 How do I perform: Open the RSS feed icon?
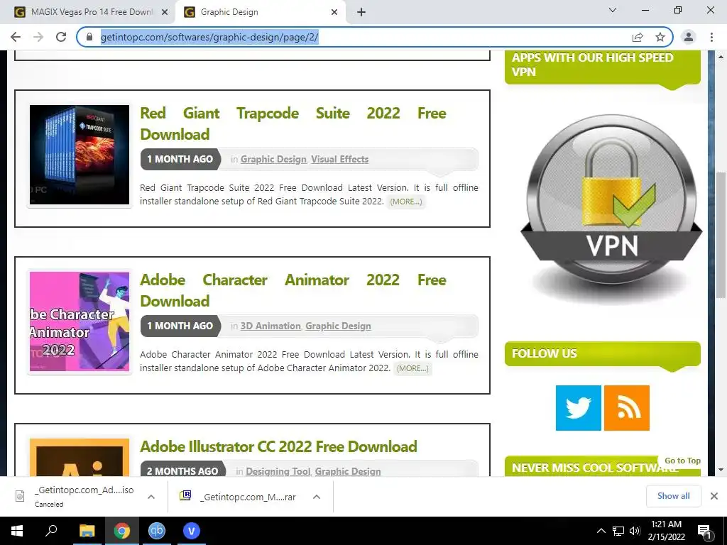click(626, 408)
